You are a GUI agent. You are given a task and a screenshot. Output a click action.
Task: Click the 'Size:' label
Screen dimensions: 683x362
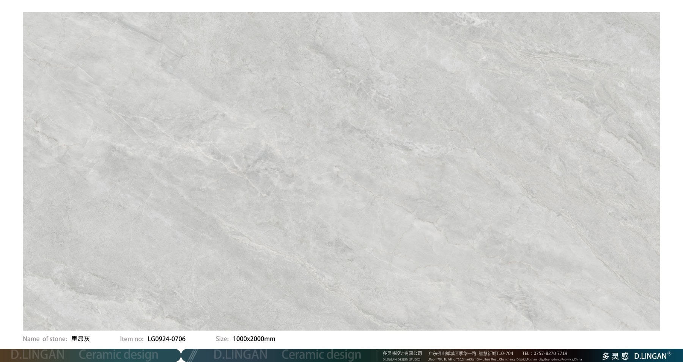222,339
